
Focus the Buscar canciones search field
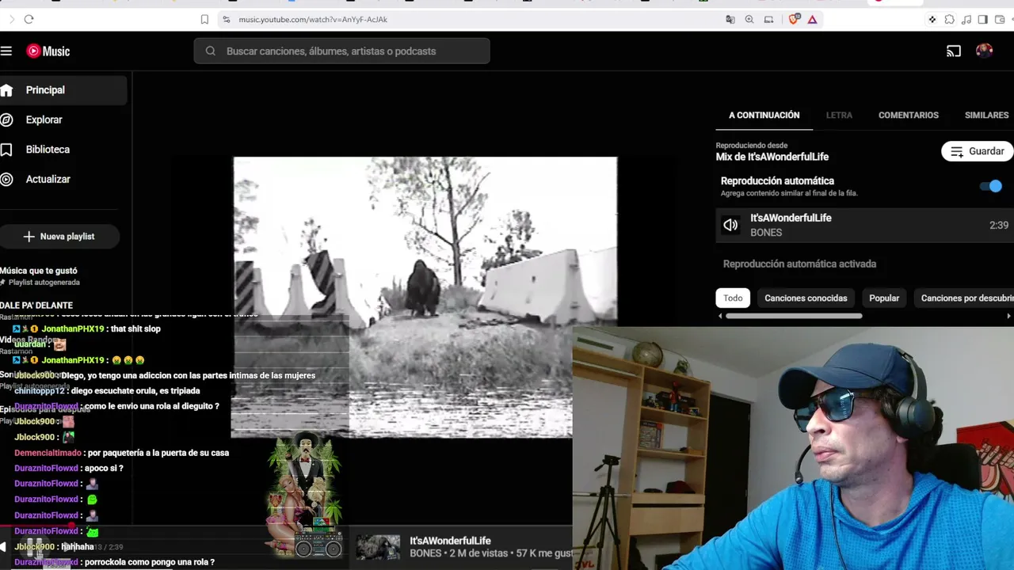click(x=341, y=51)
